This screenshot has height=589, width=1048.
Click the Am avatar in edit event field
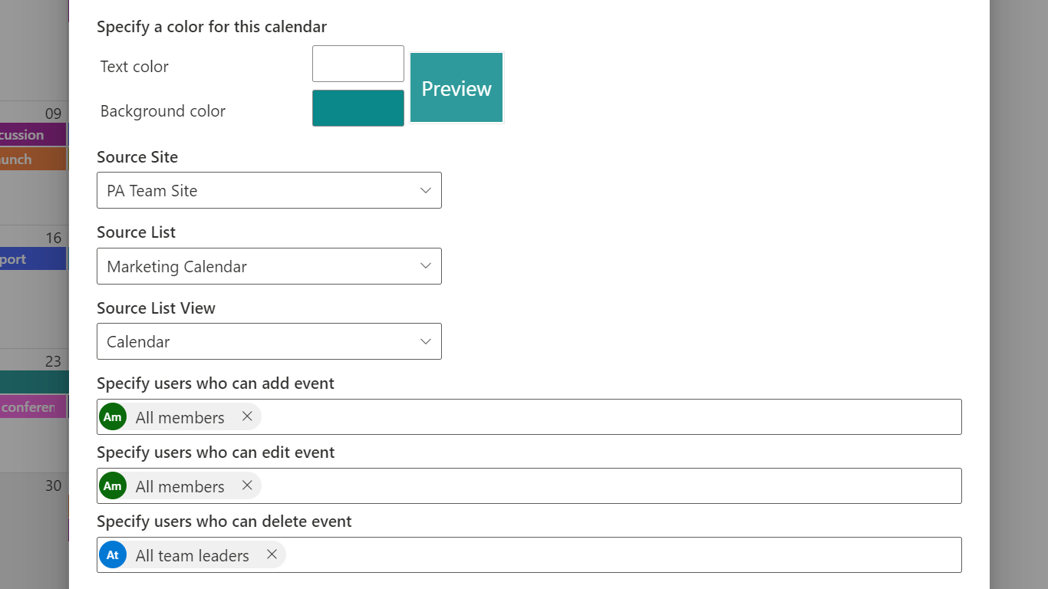(113, 486)
